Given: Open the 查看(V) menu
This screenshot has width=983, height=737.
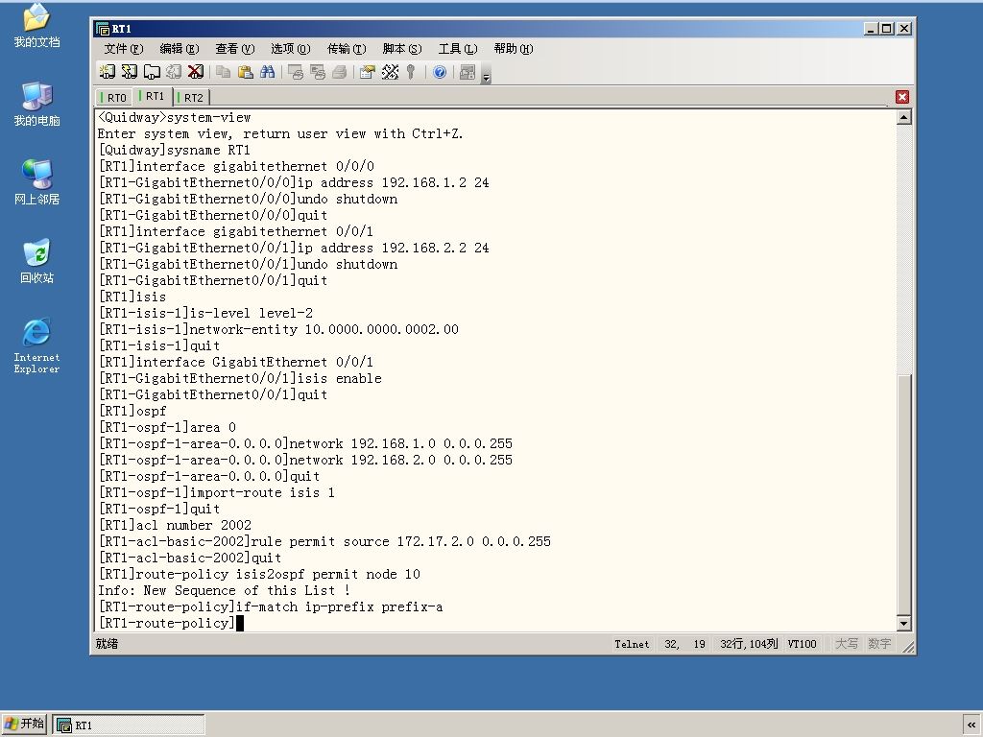Looking at the screenshot, I should [235, 49].
